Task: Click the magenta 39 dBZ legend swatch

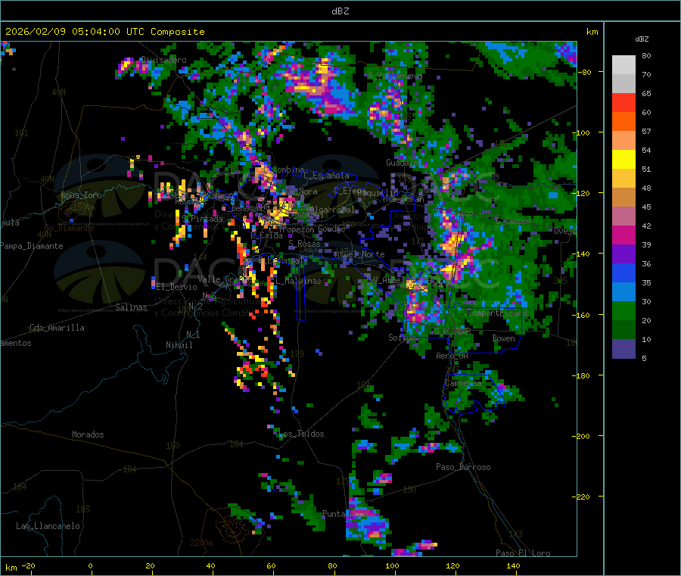Action: [x=623, y=235]
